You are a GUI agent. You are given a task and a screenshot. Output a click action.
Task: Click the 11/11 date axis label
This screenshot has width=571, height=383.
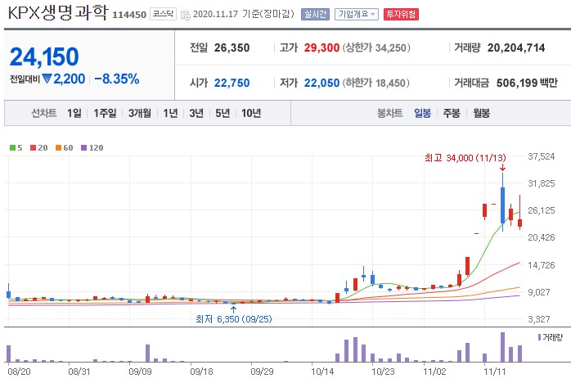(x=494, y=372)
